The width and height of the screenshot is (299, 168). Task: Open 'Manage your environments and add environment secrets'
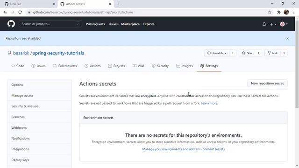pyautogui.click(x=183, y=149)
